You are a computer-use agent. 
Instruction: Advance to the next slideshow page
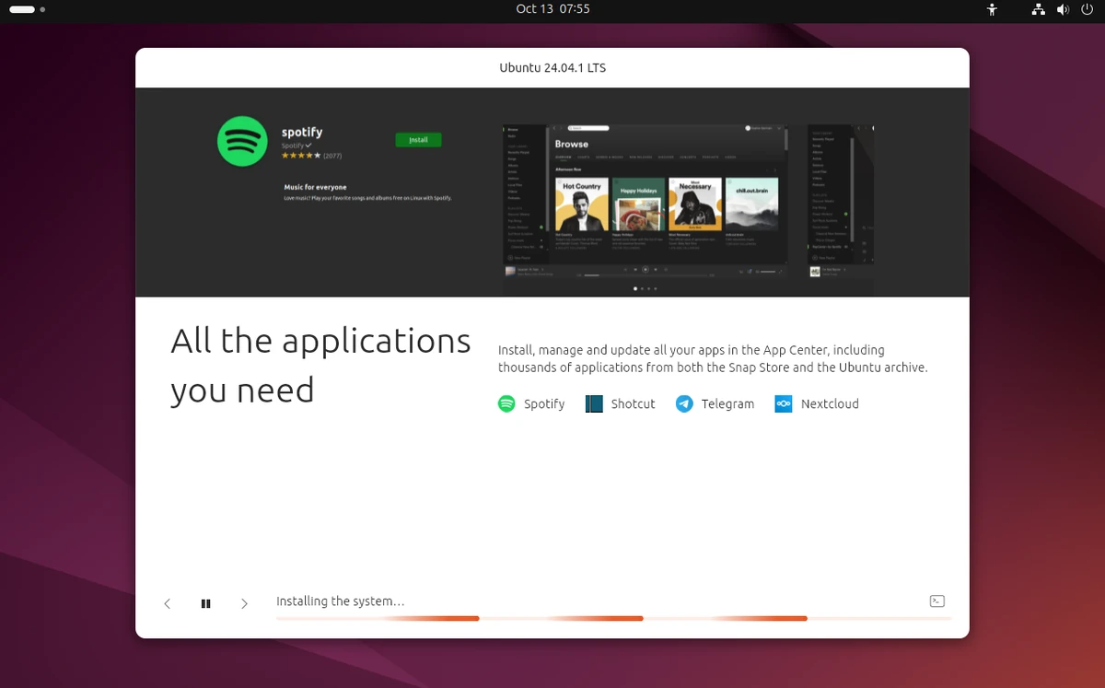244,603
